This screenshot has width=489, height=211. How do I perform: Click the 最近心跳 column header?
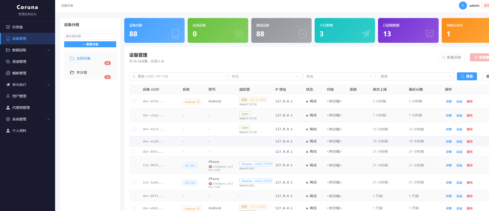pyautogui.click(x=416, y=89)
